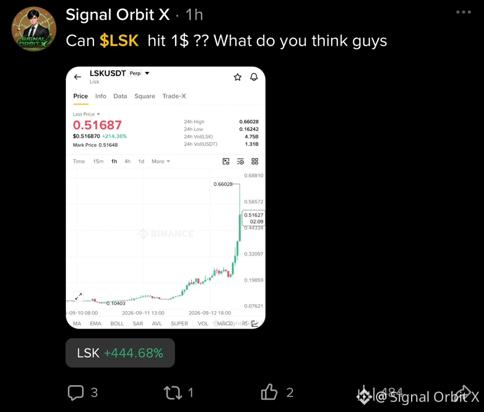Expand the LSKUSDT Perp pair dropdown
Viewport: 484px width, 412px height.
pyautogui.click(x=147, y=73)
